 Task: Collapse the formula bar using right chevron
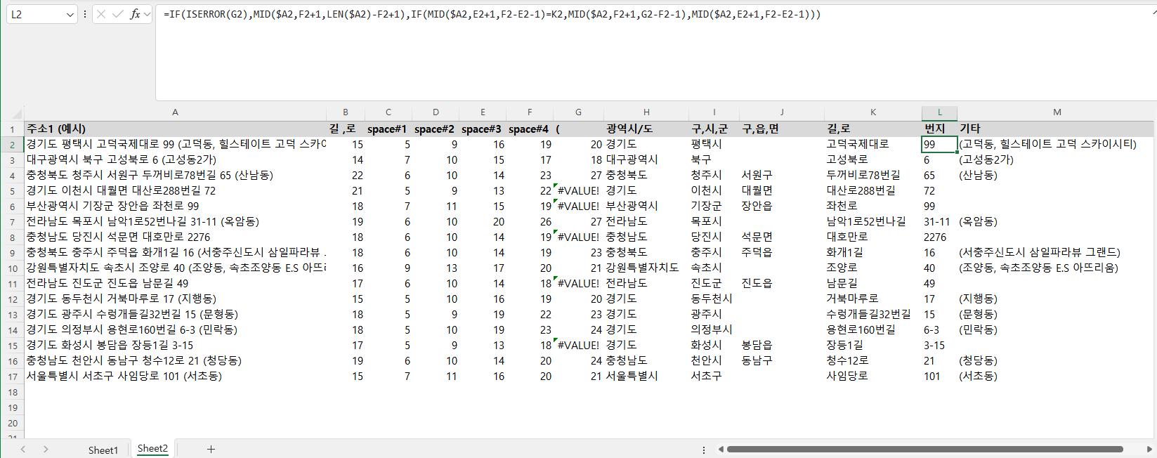tap(1153, 11)
